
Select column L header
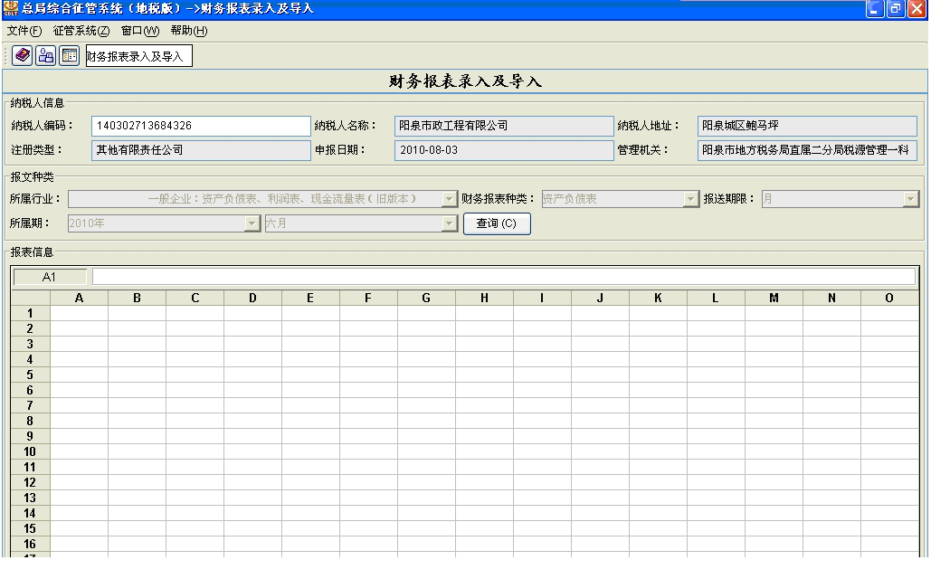716,298
